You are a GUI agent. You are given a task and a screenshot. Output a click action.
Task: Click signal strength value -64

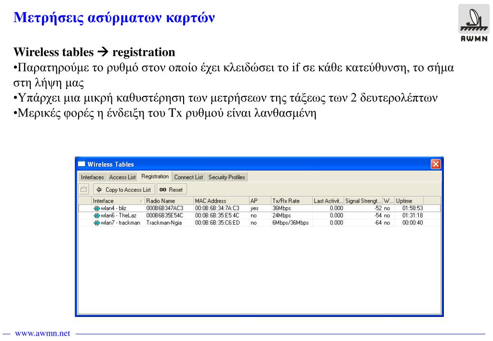pos(378,223)
